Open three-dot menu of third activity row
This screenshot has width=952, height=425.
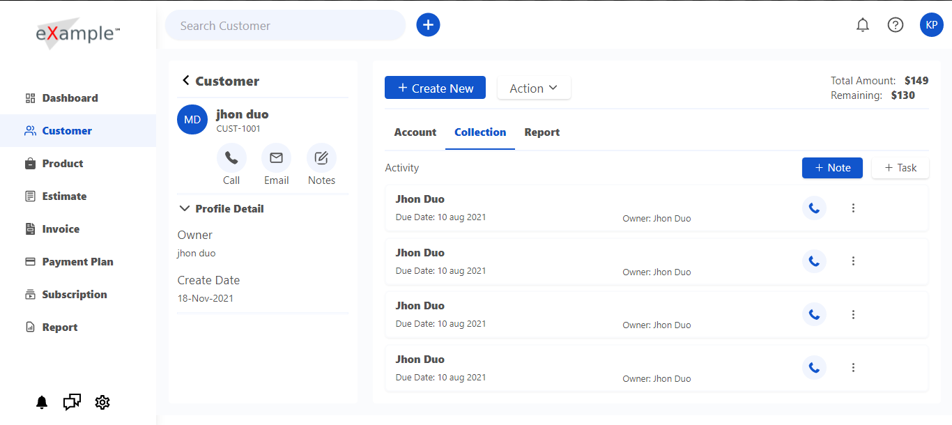pyautogui.click(x=853, y=314)
